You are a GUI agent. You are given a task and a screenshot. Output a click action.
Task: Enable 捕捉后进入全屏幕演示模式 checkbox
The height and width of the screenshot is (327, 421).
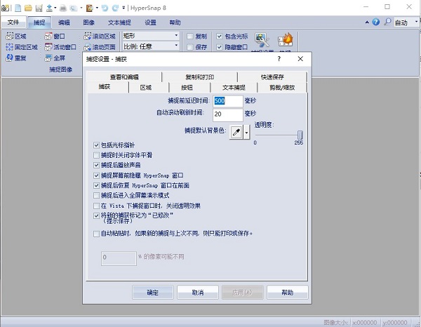click(x=96, y=196)
